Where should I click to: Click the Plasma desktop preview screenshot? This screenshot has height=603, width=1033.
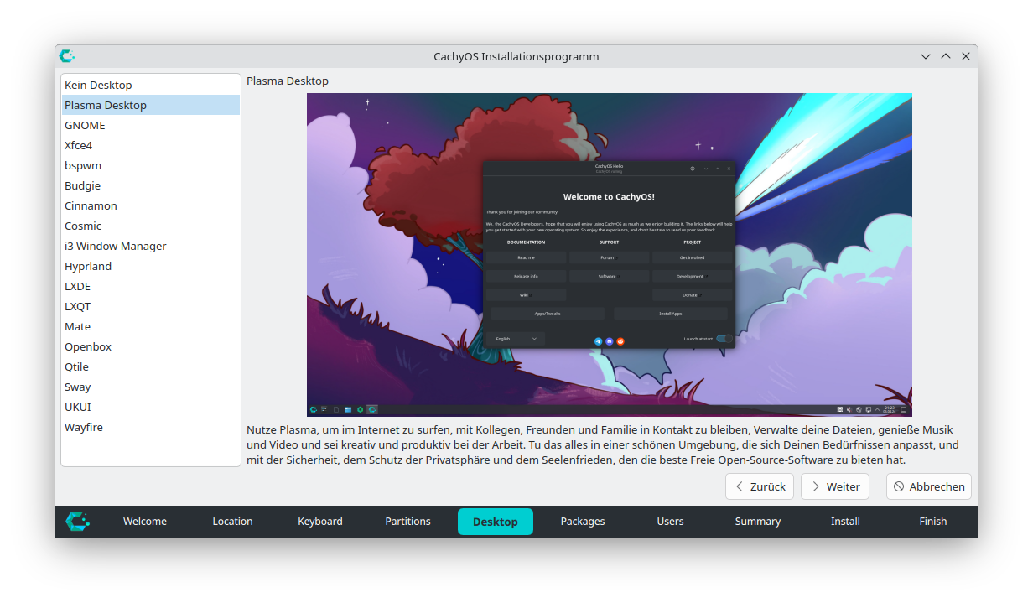point(610,255)
